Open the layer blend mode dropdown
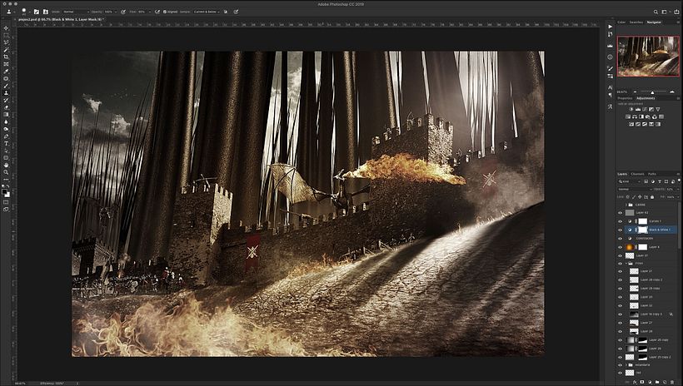683x386 pixels. 635,190
